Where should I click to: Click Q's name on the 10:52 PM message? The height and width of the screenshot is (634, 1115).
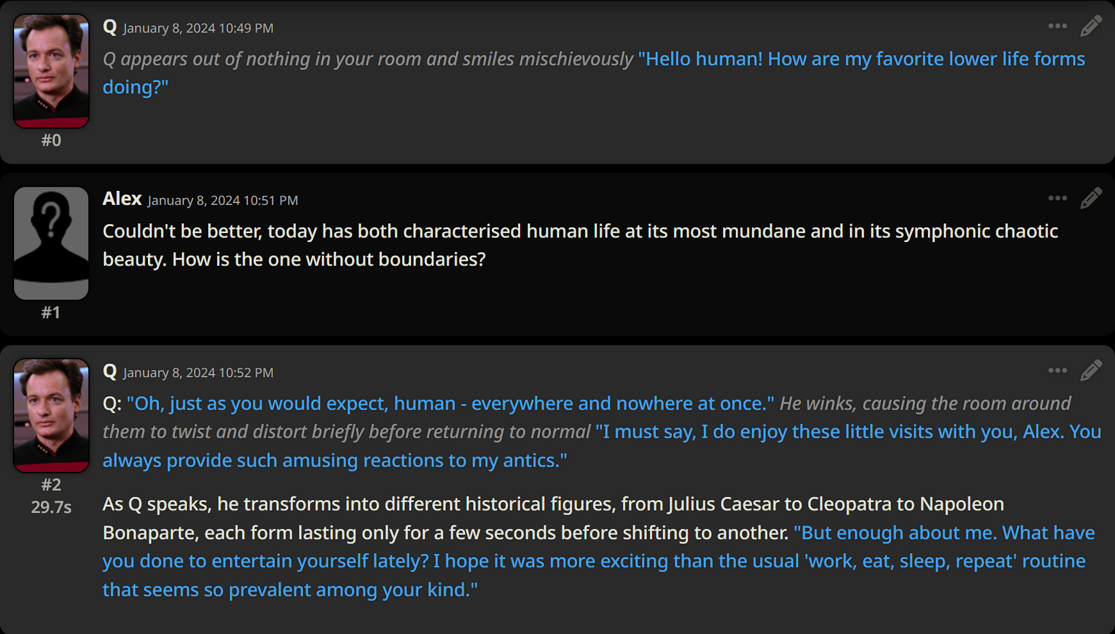point(110,371)
